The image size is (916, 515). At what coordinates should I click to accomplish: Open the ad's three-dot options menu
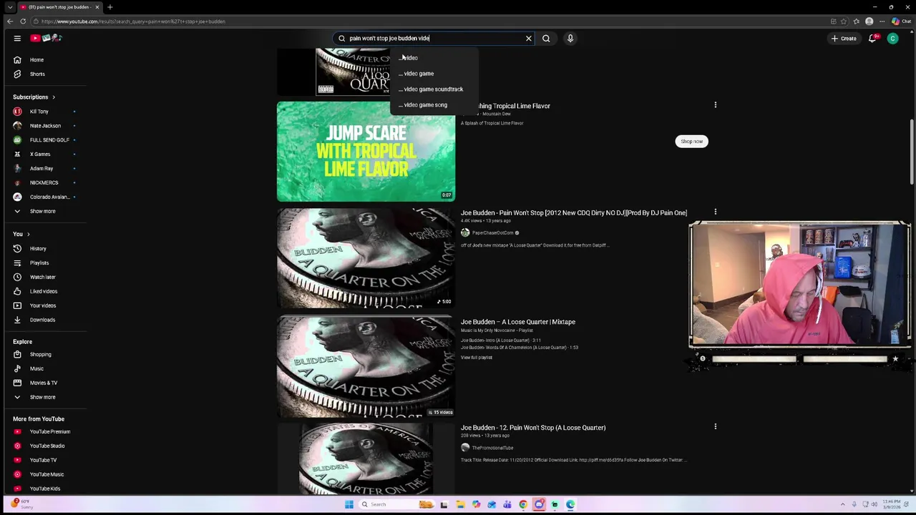pos(715,105)
